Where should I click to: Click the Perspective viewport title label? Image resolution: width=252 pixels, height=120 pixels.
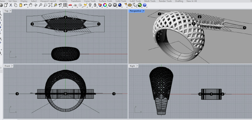click(x=135, y=11)
